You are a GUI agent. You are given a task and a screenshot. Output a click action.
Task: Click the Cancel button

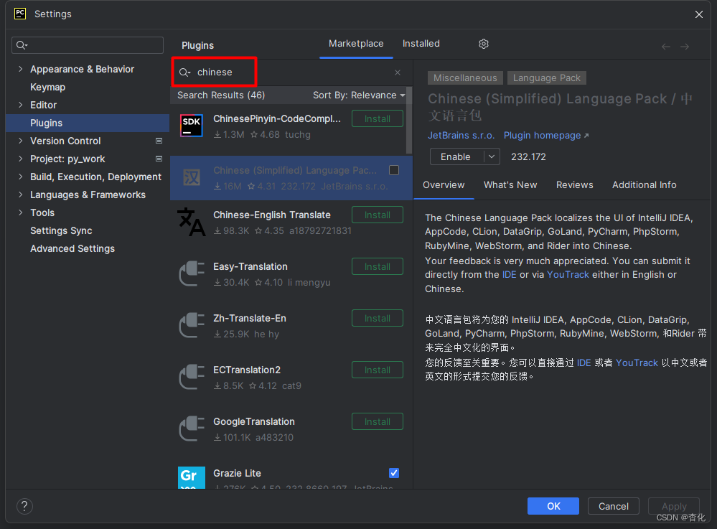613,506
